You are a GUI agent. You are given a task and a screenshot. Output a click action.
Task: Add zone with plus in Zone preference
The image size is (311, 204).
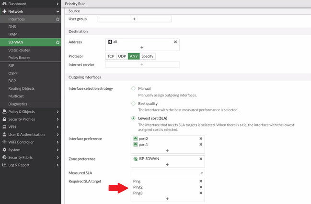click(x=167, y=164)
